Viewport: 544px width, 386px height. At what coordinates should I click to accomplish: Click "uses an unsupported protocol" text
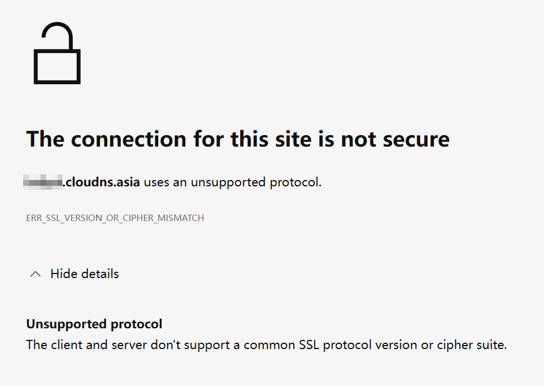232,183
